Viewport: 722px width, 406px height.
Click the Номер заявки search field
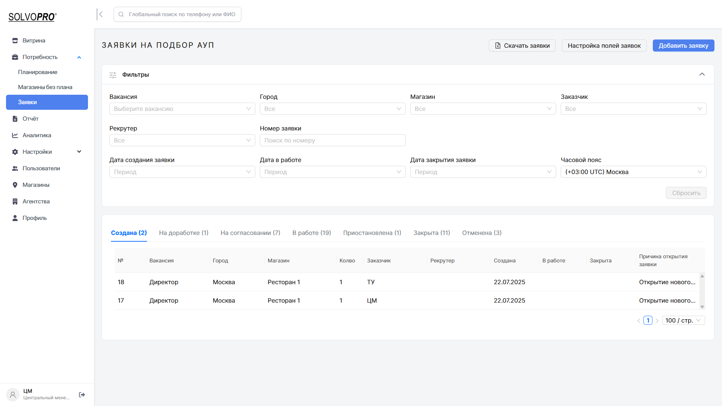332,140
